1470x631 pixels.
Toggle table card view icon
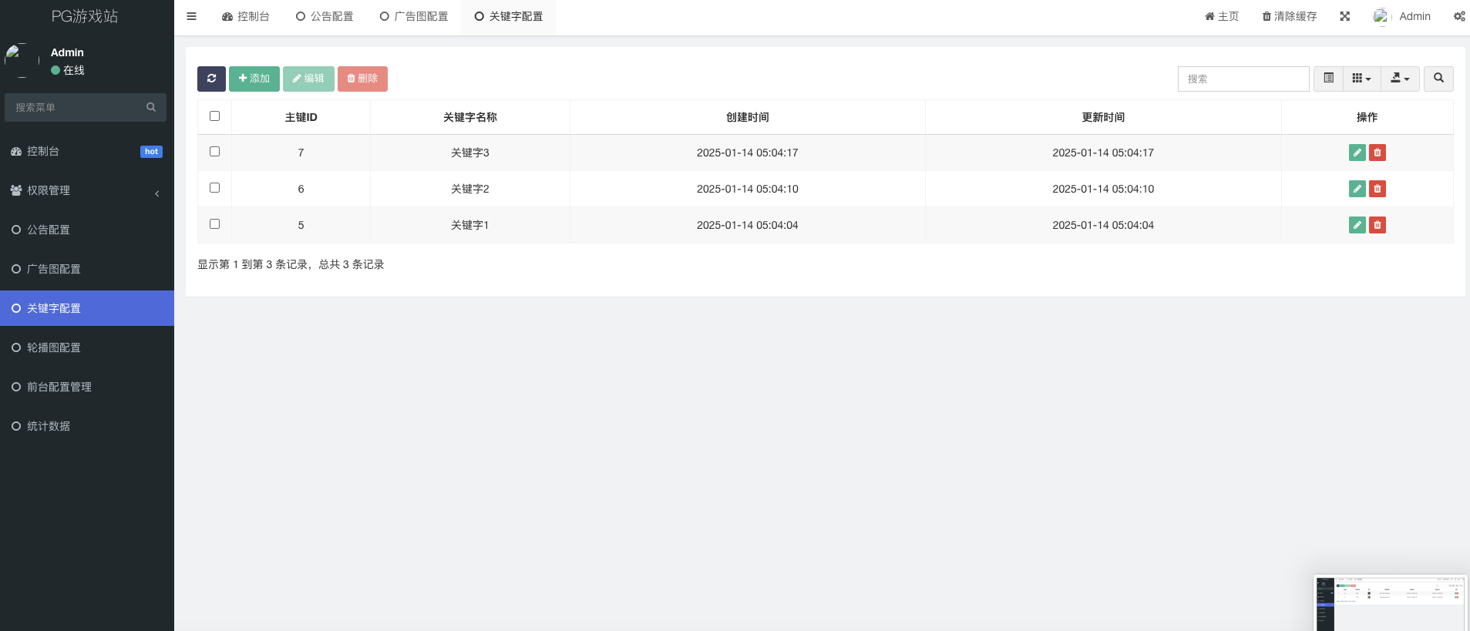[x=1328, y=79]
